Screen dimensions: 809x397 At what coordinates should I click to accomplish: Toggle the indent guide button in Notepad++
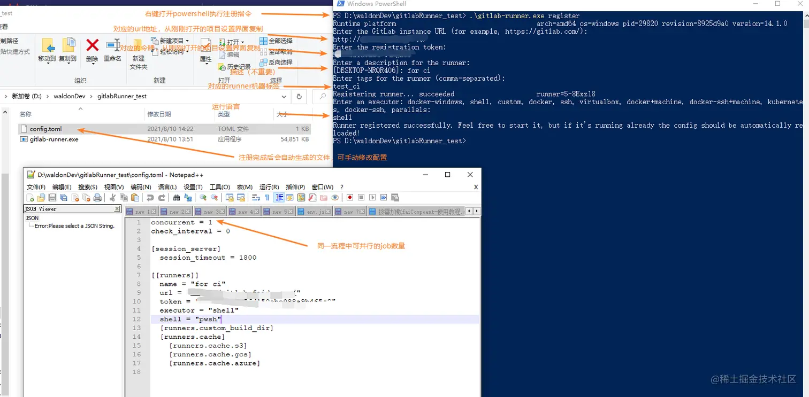pyautogui.click(x=279, y=198)
